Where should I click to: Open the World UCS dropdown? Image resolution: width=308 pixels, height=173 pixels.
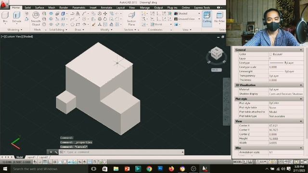pos(161,25)
